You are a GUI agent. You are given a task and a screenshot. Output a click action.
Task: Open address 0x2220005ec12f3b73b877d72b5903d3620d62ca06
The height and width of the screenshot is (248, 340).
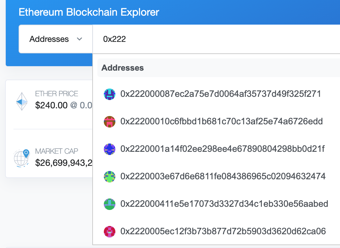coord(223,231)
